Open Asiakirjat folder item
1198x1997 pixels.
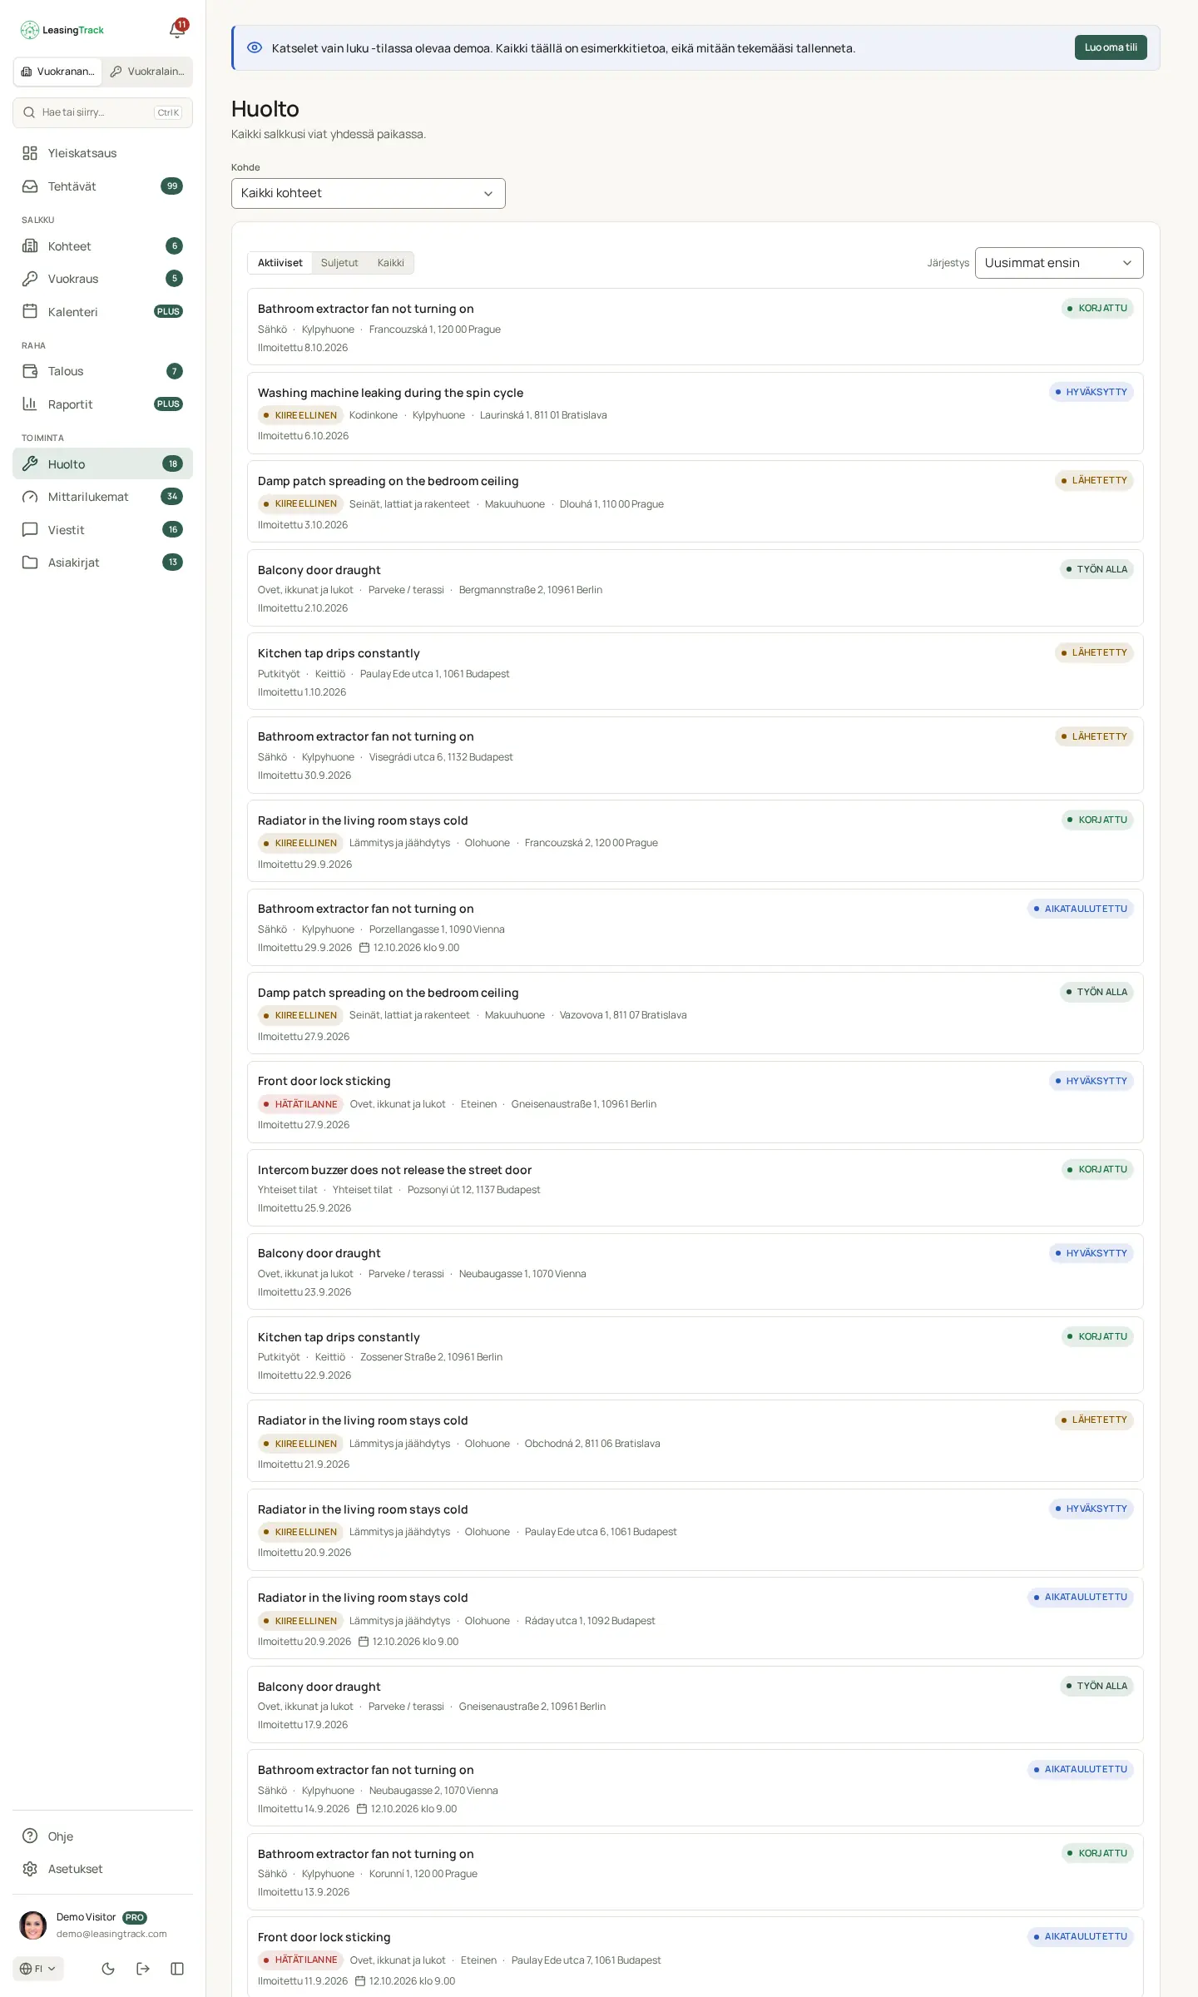(102, 562)
